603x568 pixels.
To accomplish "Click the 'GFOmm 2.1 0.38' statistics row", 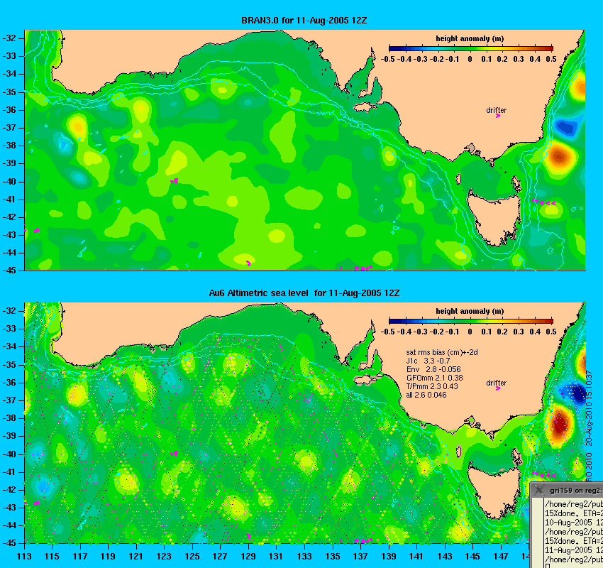I will [x=435, y=378].
